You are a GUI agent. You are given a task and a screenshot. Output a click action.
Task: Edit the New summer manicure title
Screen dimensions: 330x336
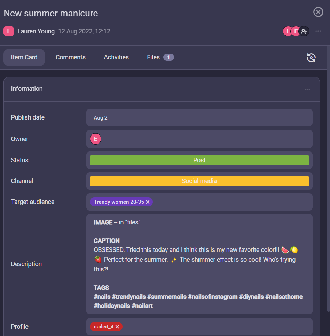point(51,13)
